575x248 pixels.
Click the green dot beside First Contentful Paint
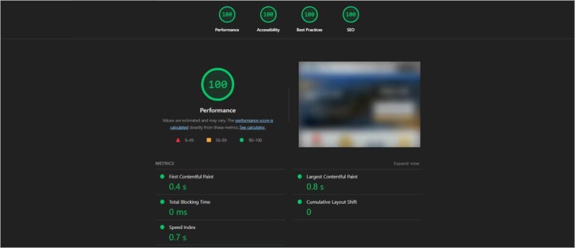click(x=162, y=177)
